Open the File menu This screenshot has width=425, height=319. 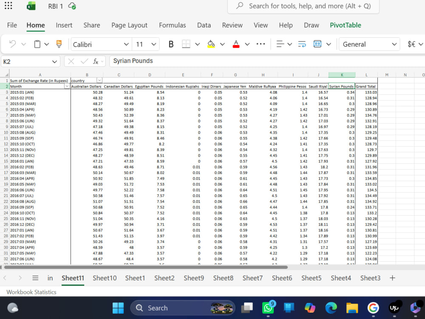[x=12, y=25]
